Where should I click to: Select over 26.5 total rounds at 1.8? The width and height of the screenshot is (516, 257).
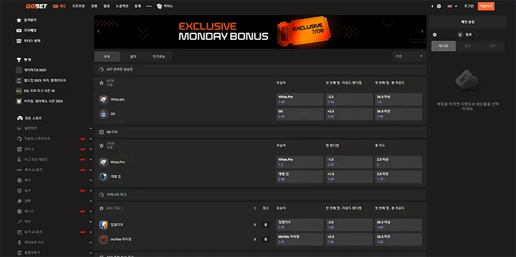click(399, 99)
